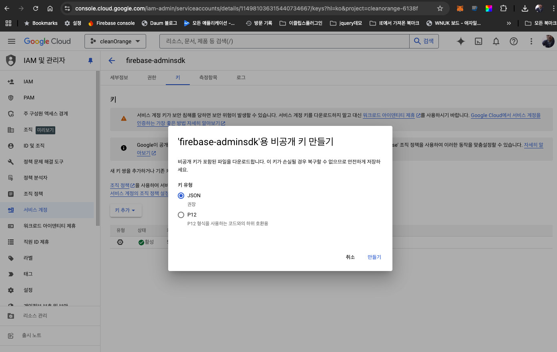Open browser downloads icon
557x352 pixels.
(x=525, y=8)
